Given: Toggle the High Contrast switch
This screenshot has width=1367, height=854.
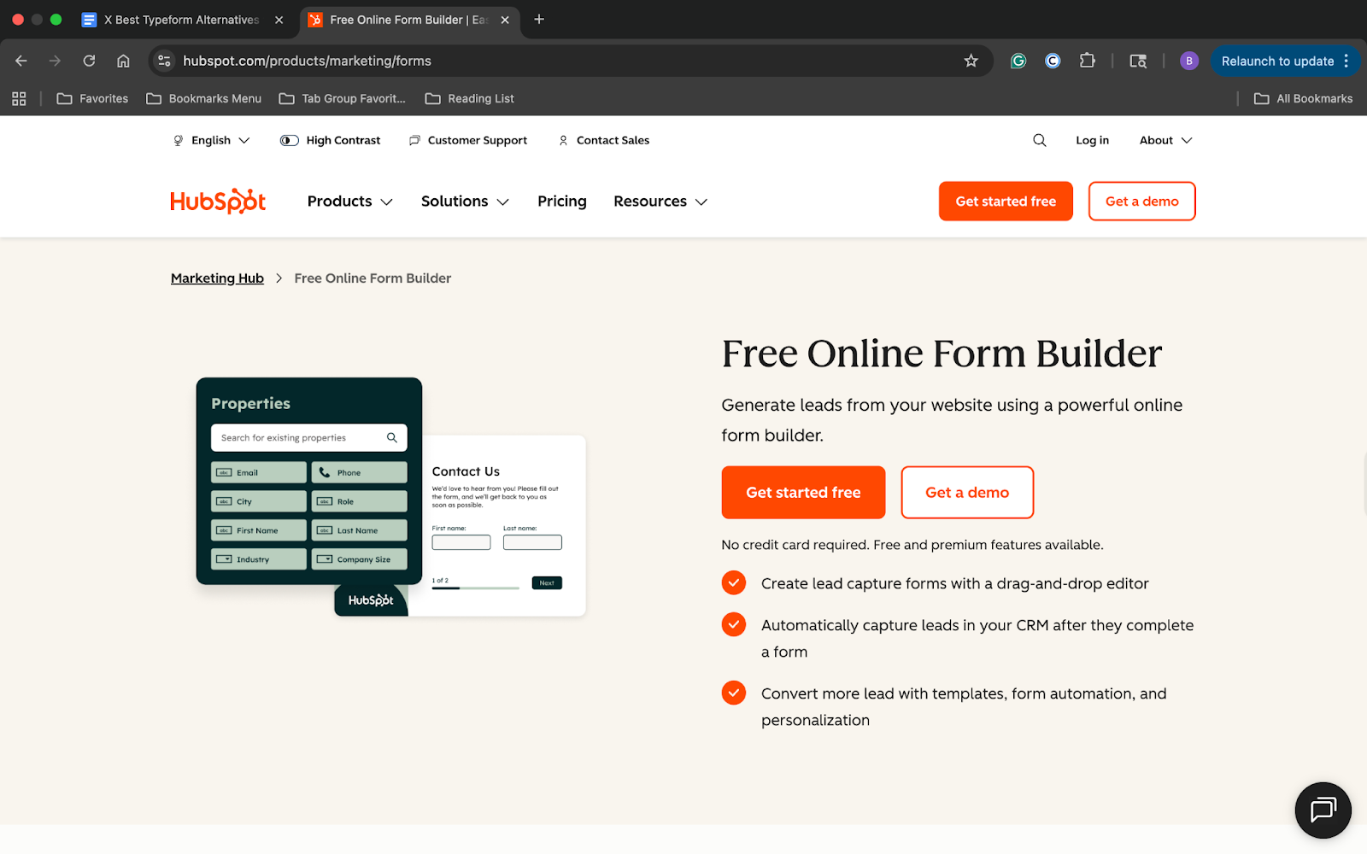Looking at the screenshot, I should pos(288,139).
